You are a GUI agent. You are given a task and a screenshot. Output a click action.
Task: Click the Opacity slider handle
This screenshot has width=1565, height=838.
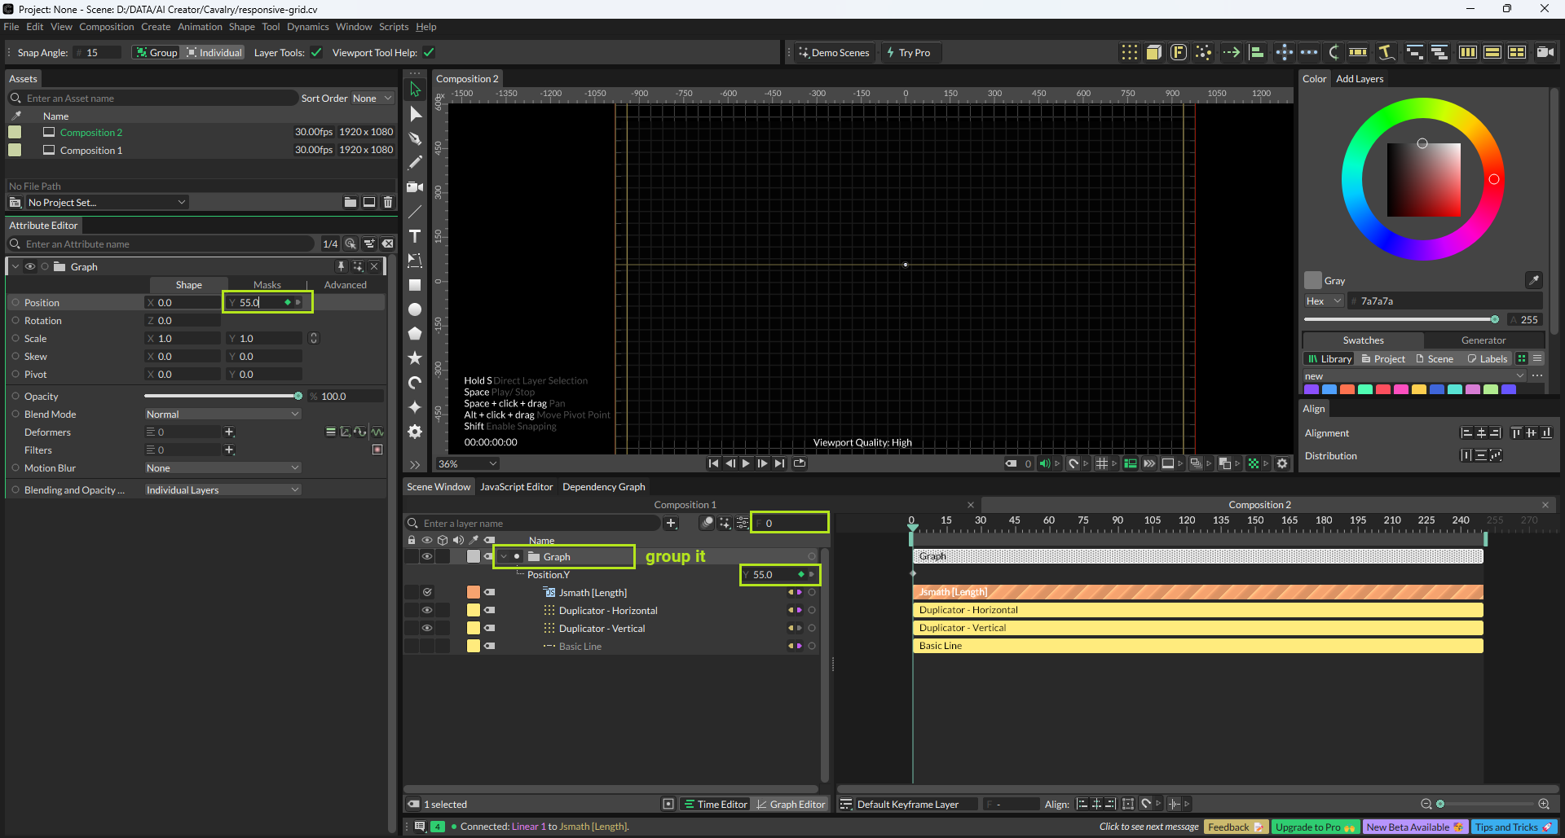click(x=298, y=397)
